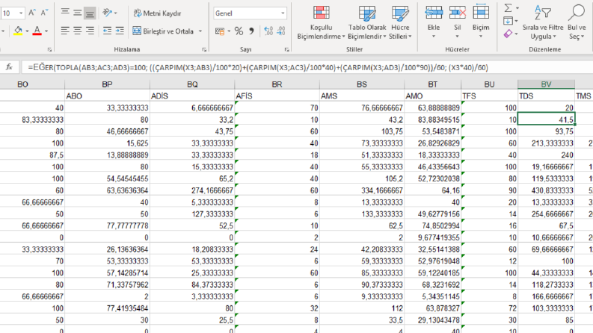This screenshot has width=593, height=333.
Task: Click the Fill down icon
Action: point(508,21)
